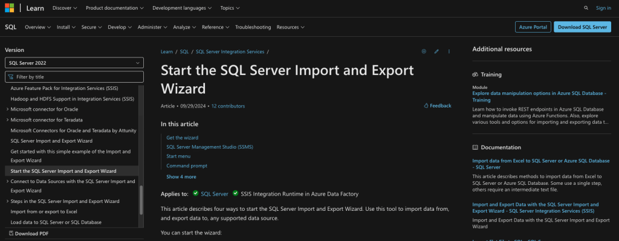
Task: Open the Reference menu
Action: 216,27
